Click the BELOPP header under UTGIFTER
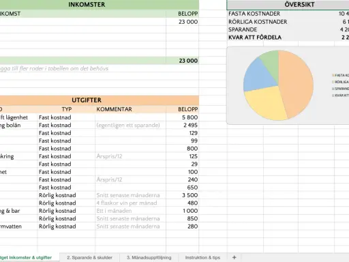The width and height of the screenshot is (349, 262). [188, 109]
